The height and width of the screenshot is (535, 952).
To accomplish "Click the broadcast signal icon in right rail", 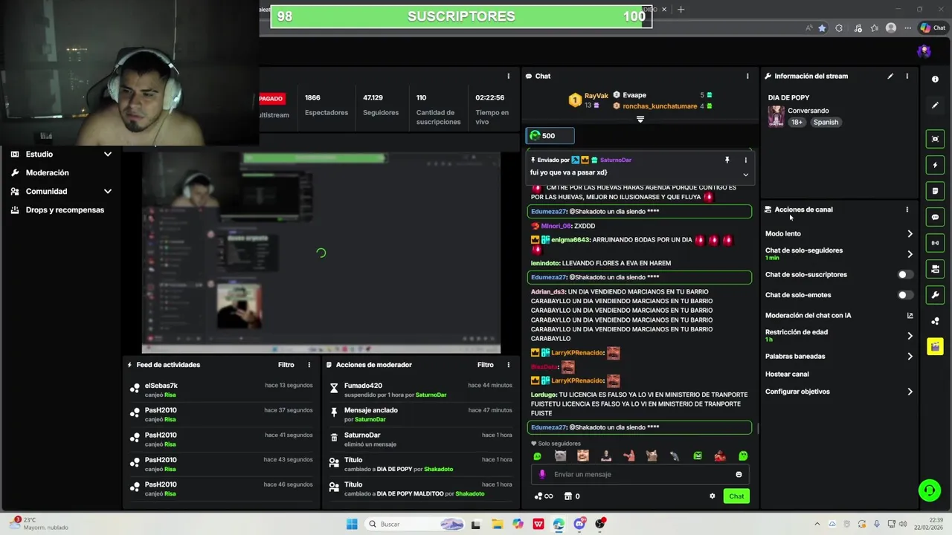I will [x=935, y=243].
